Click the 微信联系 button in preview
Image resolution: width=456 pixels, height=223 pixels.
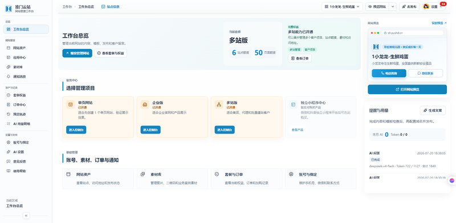tap(425, 74)
